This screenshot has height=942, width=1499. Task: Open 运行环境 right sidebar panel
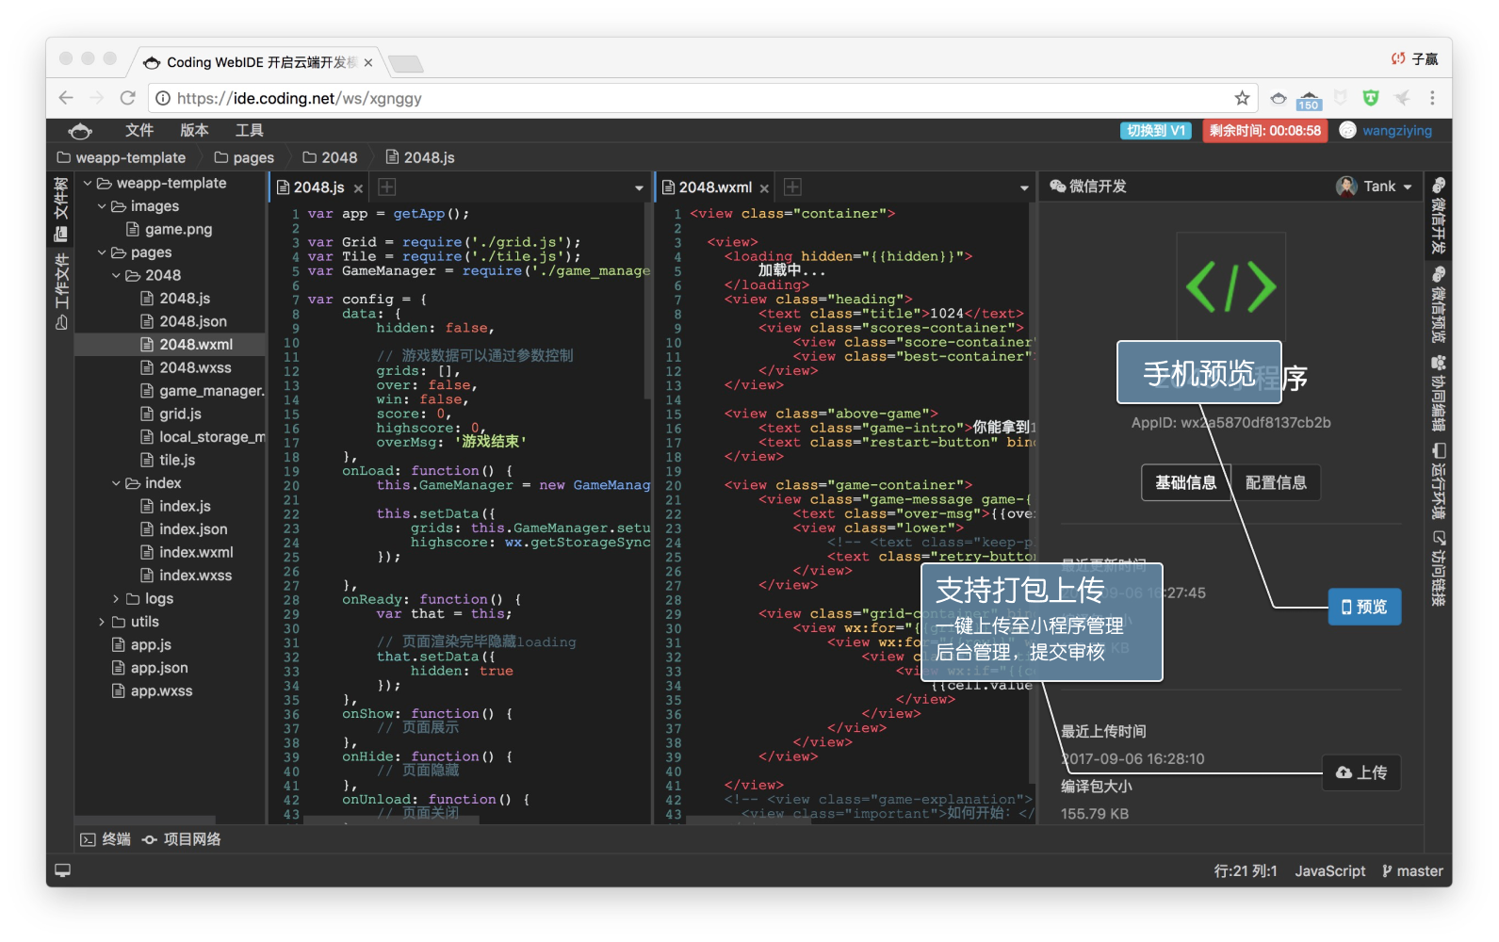click(x=1438, y=480)
